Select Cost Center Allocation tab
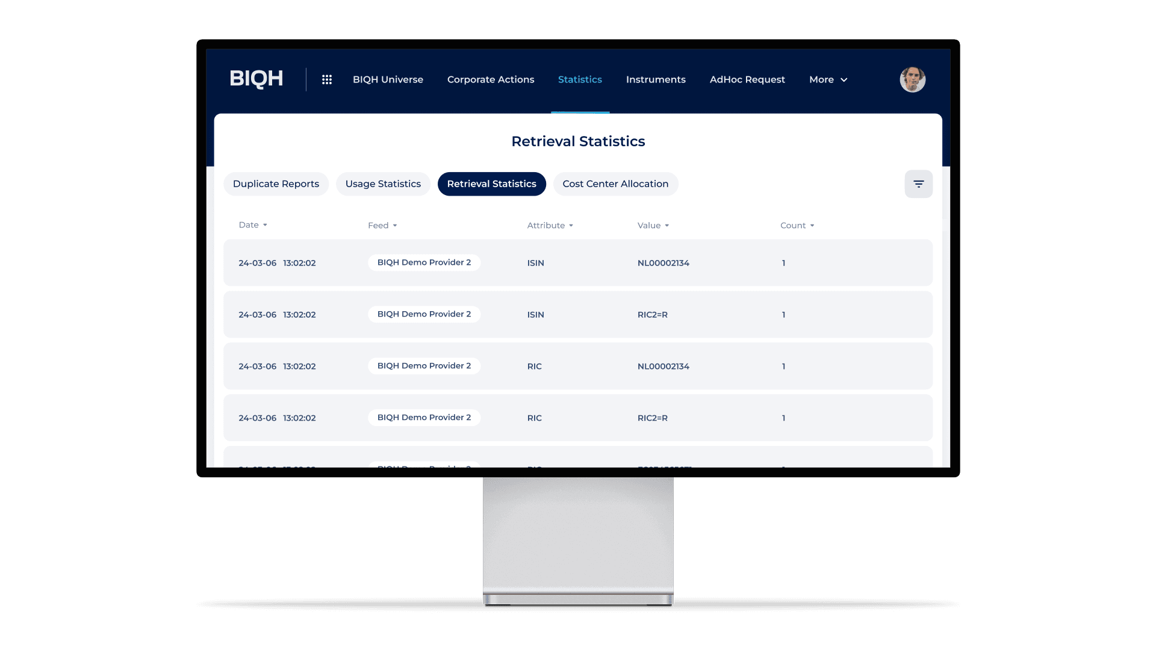 pos(615,184)
